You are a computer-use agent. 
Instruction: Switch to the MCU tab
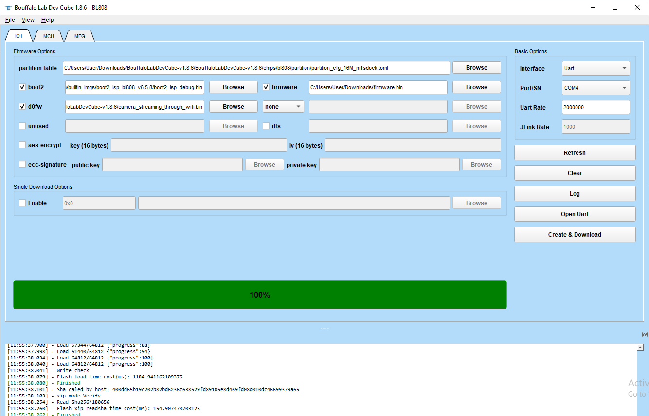49,36
